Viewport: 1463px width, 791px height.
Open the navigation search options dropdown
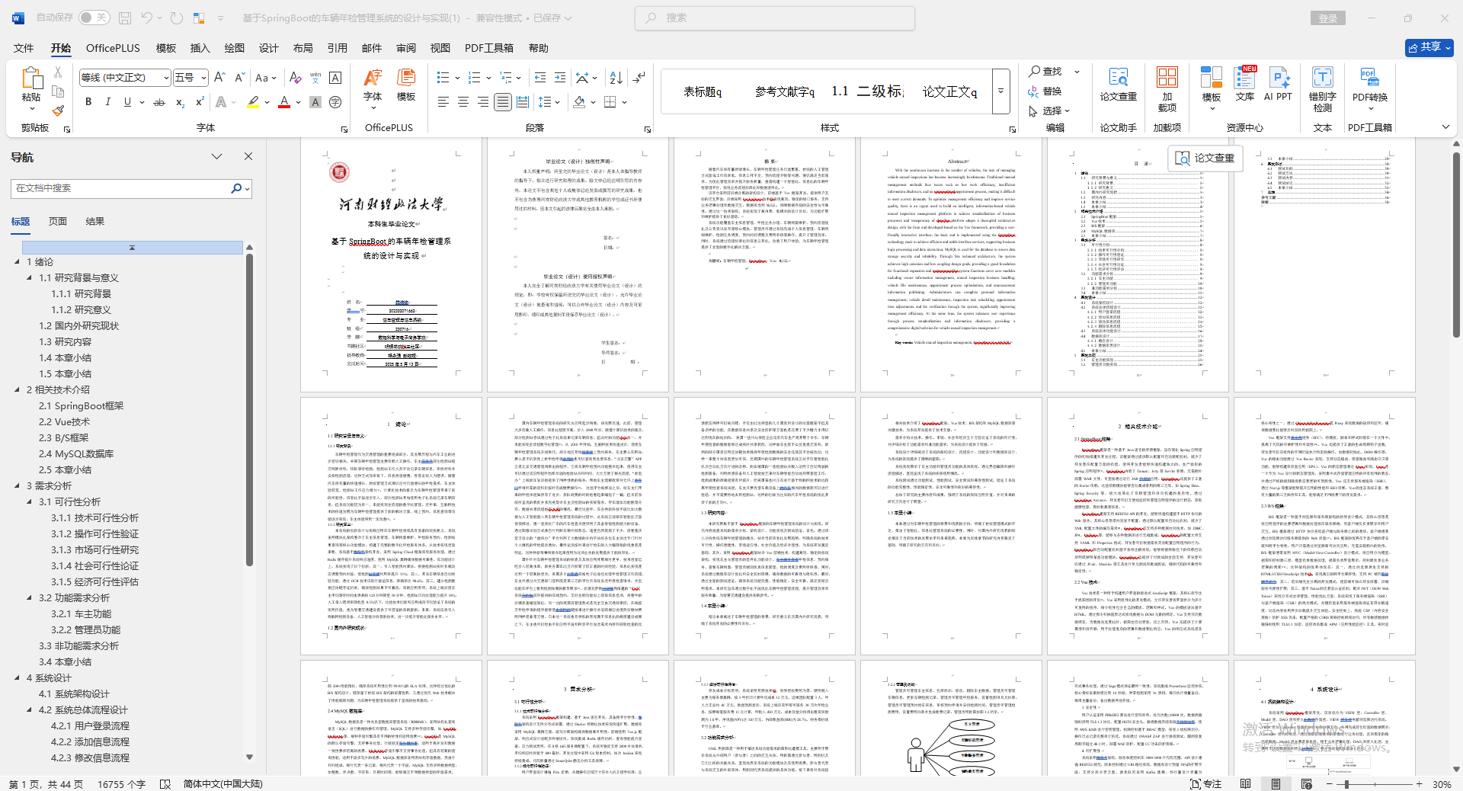point(247,188)
